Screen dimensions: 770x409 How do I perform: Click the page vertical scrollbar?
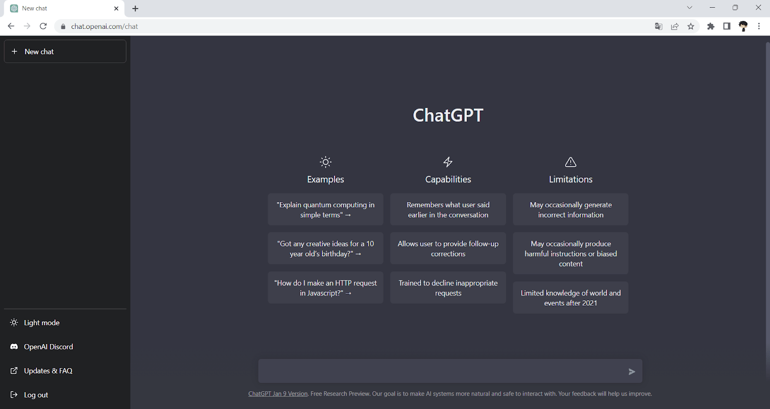tap(767, 209)
